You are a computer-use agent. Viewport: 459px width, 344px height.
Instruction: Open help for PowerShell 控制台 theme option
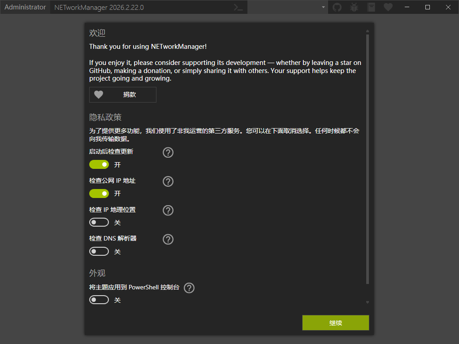[x=189, y=288]
